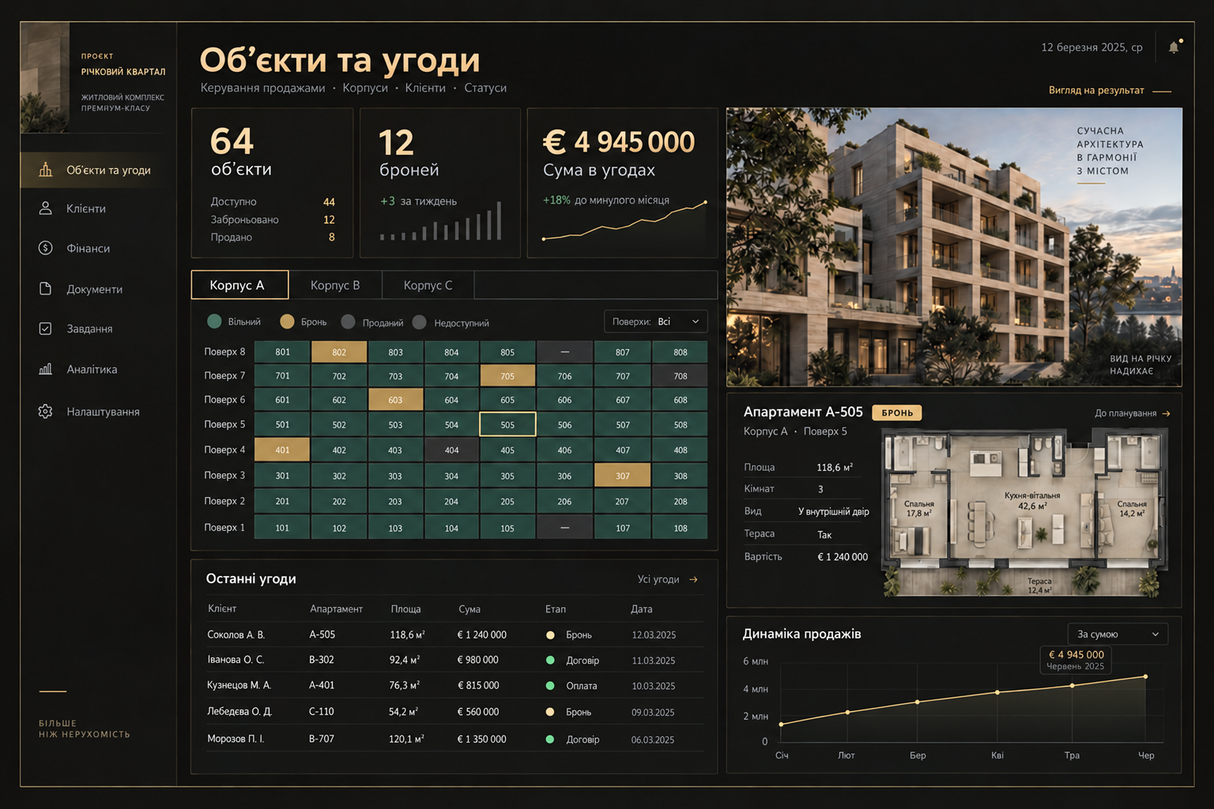Select apartment 401 on Поверх 4

(282, 450)
